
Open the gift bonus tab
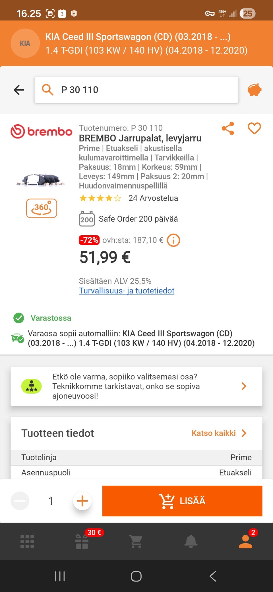click(82, 541)
